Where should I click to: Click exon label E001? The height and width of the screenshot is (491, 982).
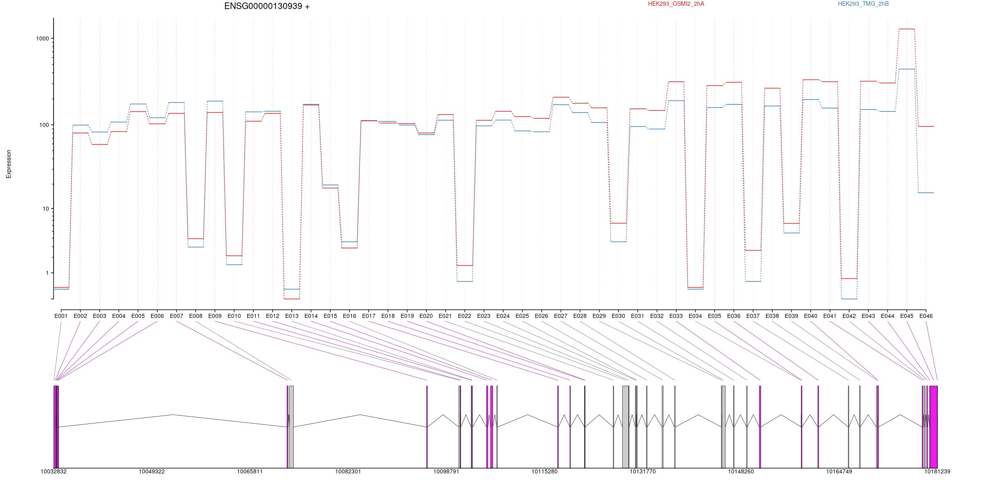pyautogui.click(x=61, y=316)
